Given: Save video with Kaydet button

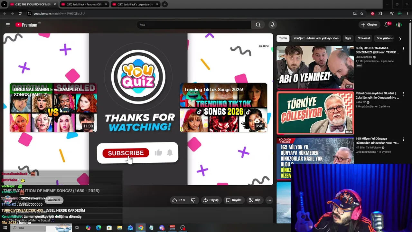Looking at the screenshot, I should [x=234, y=200].
